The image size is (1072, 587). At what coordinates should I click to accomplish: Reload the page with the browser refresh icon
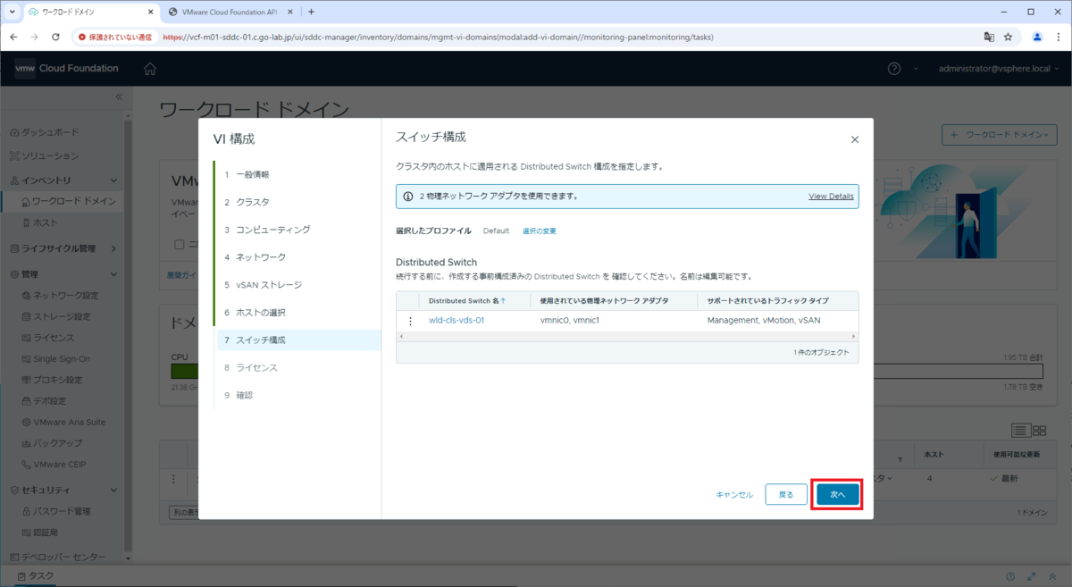pos(55,38)
